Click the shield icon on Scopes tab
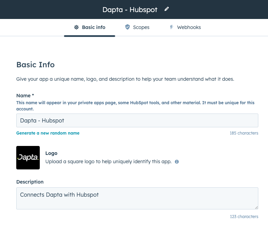The image size is (268, 226). pos(127,27)
